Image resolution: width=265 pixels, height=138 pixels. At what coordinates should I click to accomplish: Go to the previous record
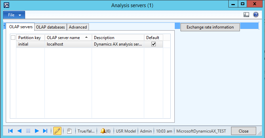tap(19, 131)
